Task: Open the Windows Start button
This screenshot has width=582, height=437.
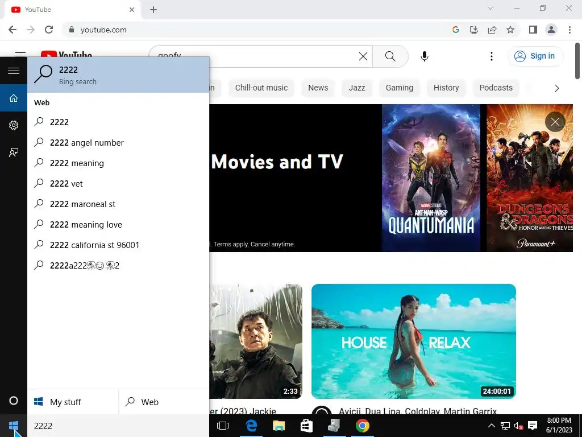Action: point(14,426)
